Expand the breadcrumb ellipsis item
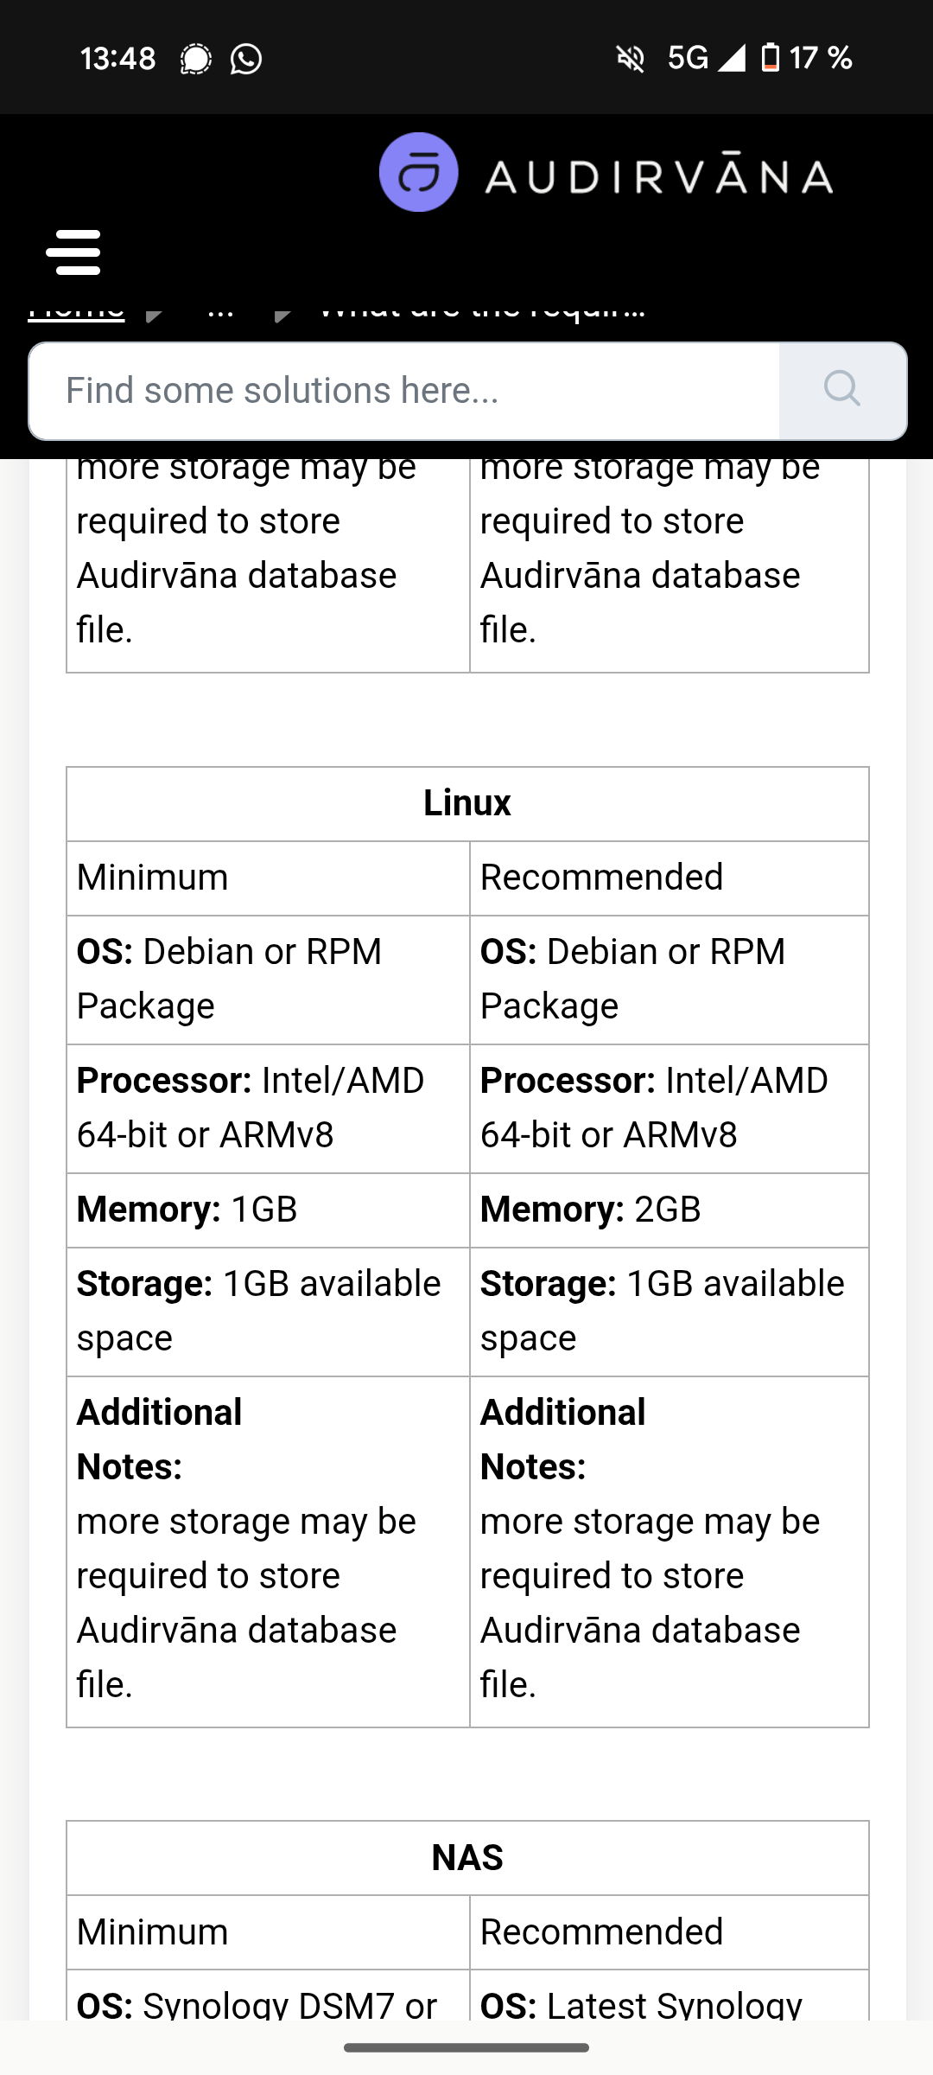The image size is (933, 2075). [x=221, y=311]
